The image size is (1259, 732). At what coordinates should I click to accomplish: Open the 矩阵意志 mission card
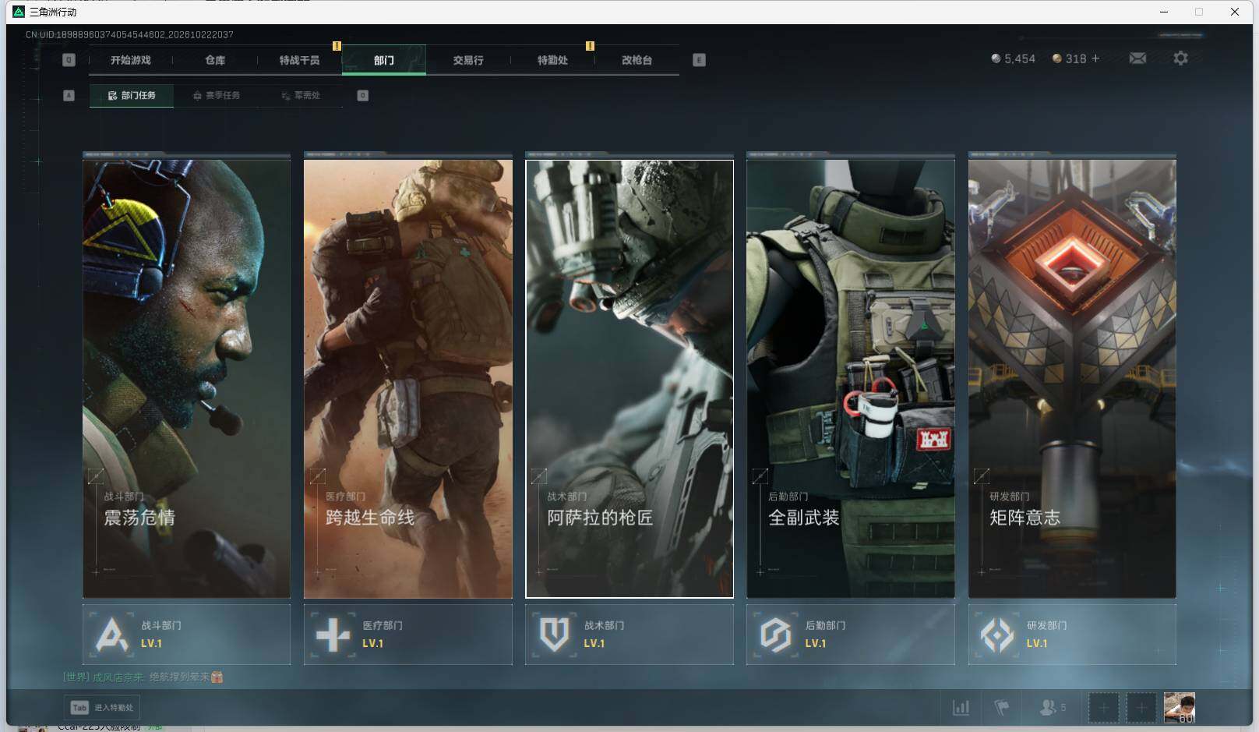[x=1072, y=376]
